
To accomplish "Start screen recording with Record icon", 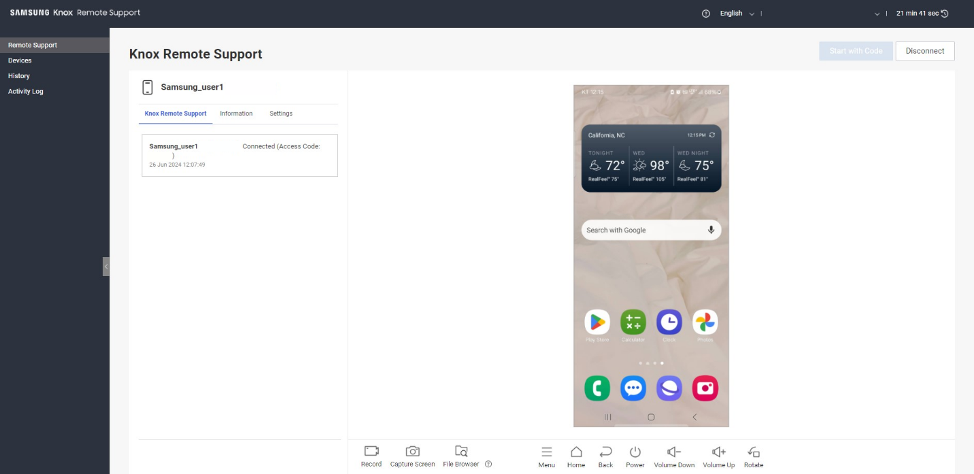I will click(x=371, y=452).
